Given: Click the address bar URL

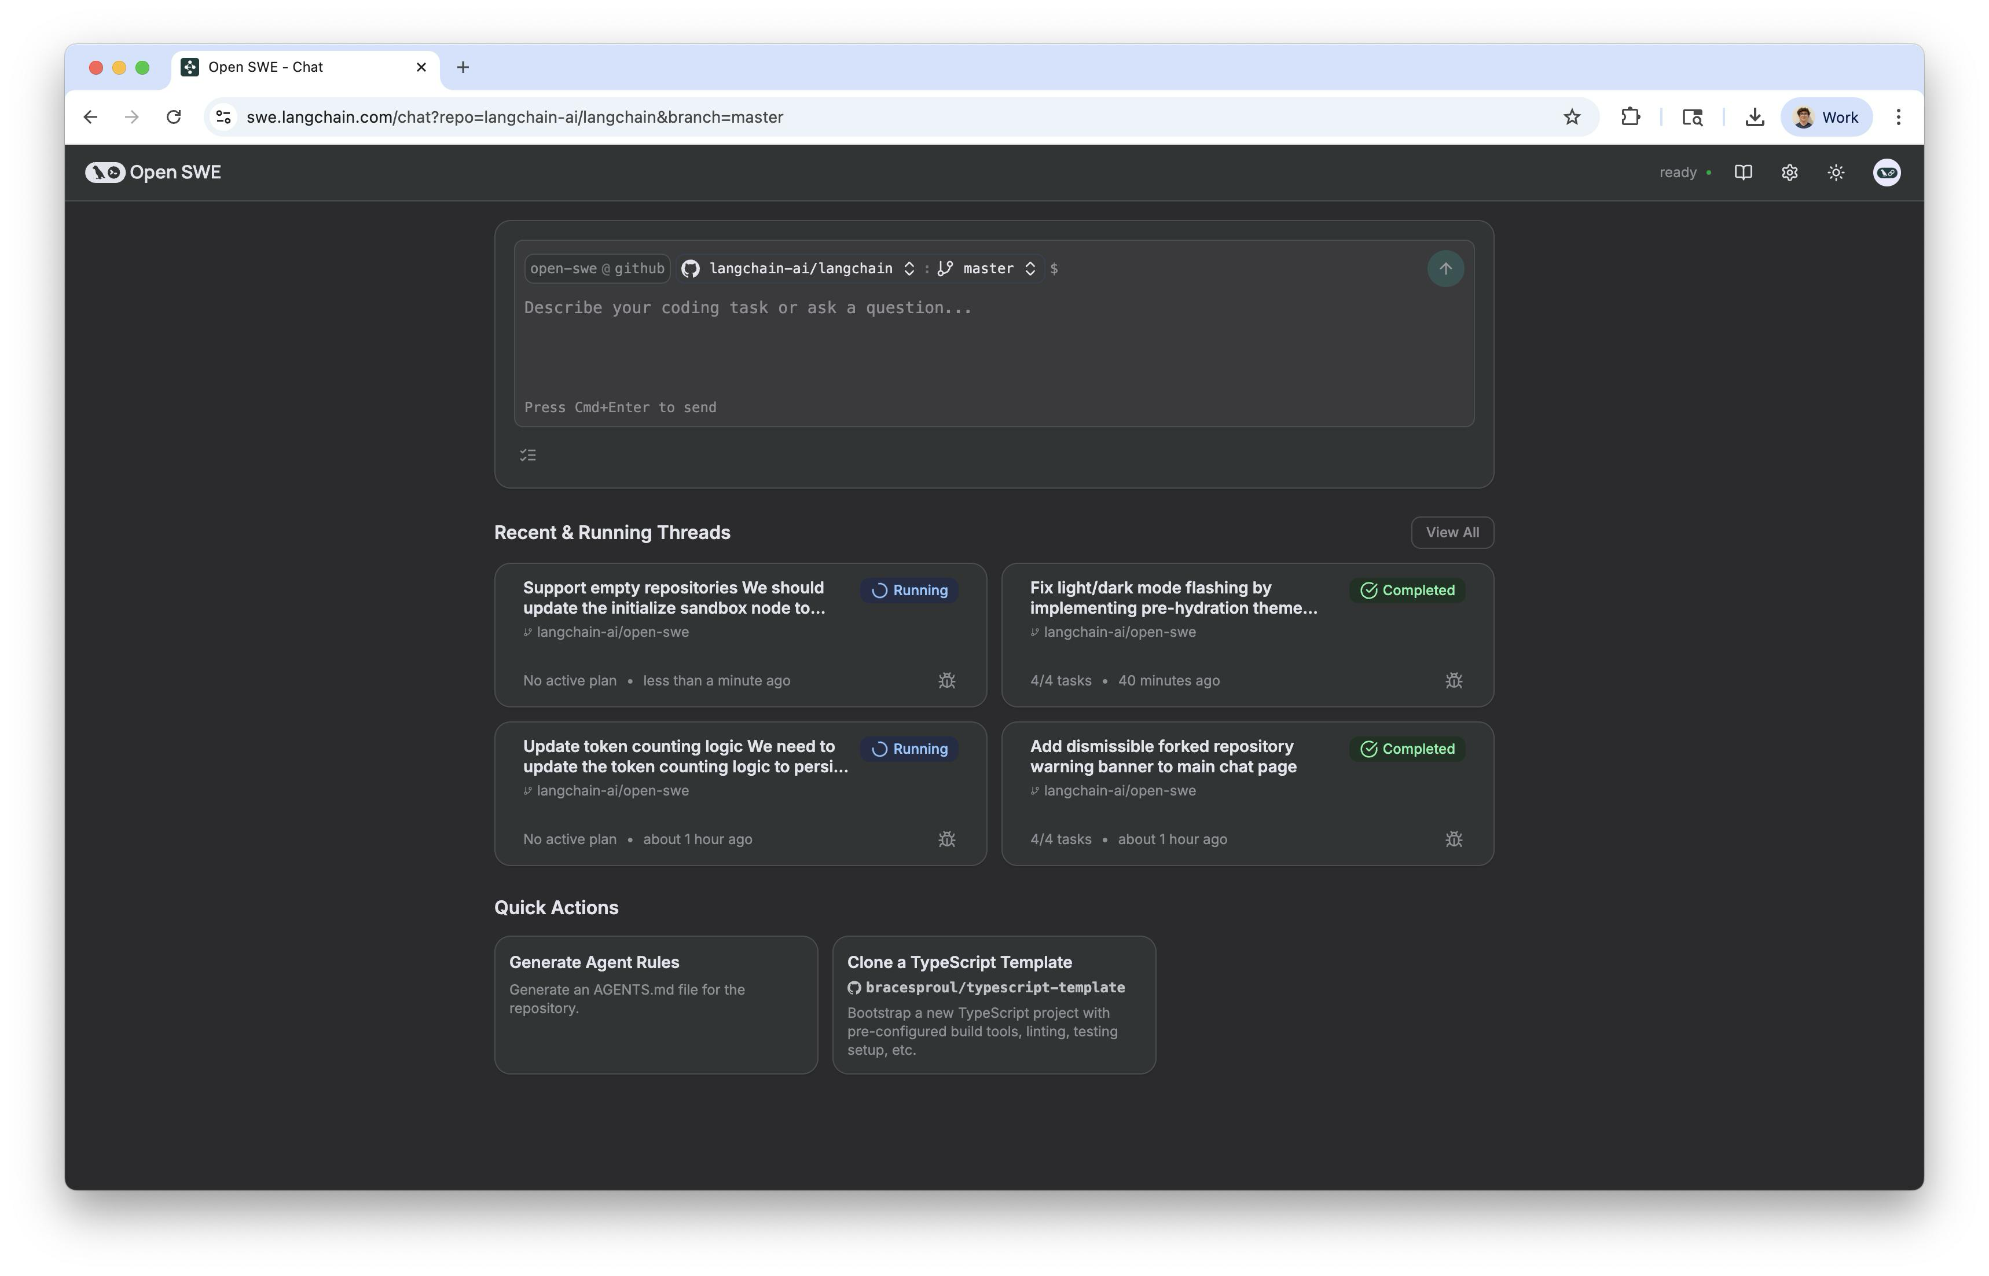Looking at the screenshot, I should (515, 117).
